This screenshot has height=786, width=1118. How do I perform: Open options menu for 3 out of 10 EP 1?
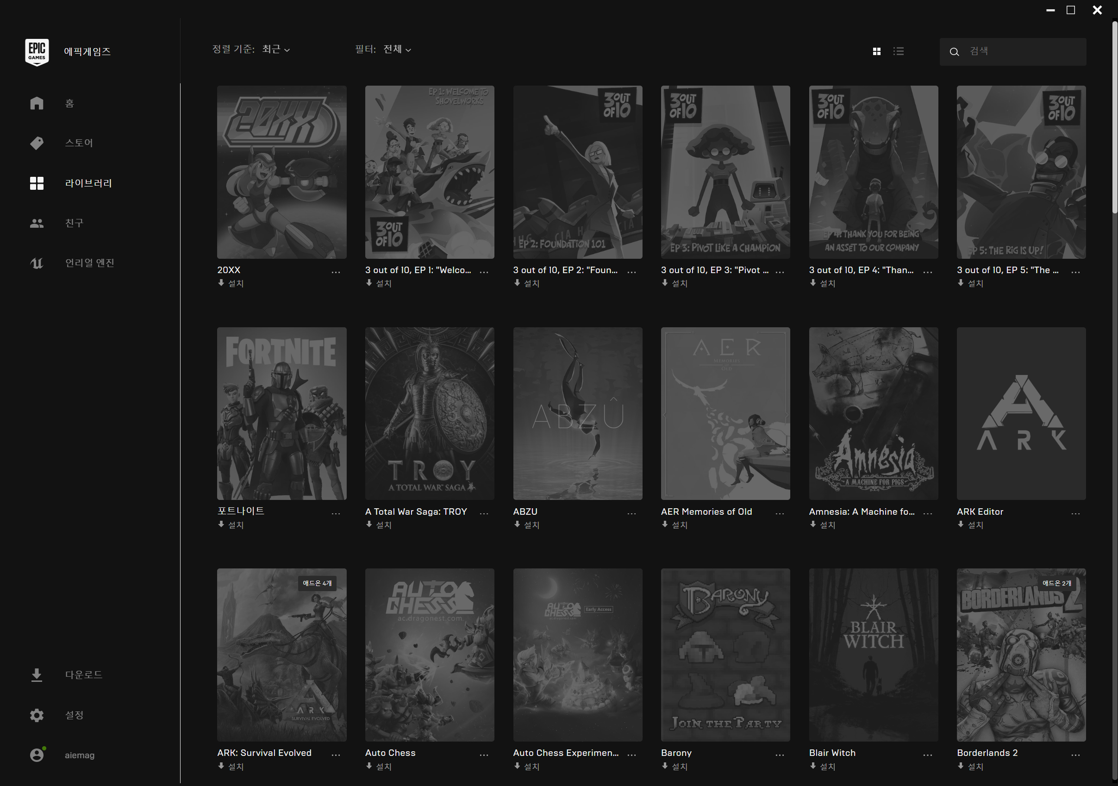[484, 272]
